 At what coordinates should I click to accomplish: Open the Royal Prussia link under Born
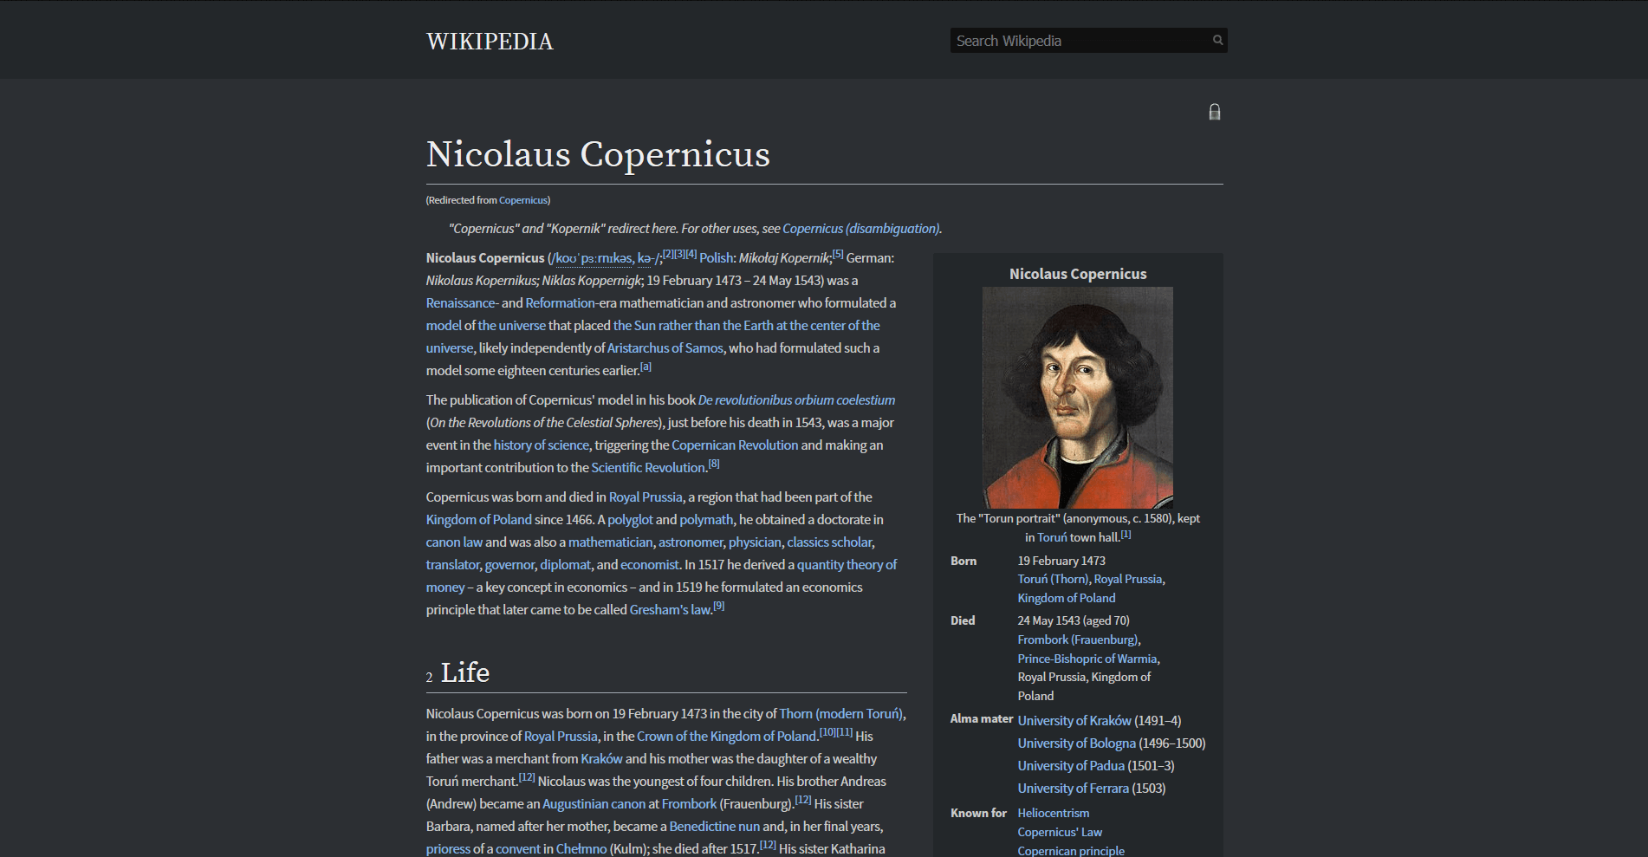pyautogui.click(x=1128, y=579)
